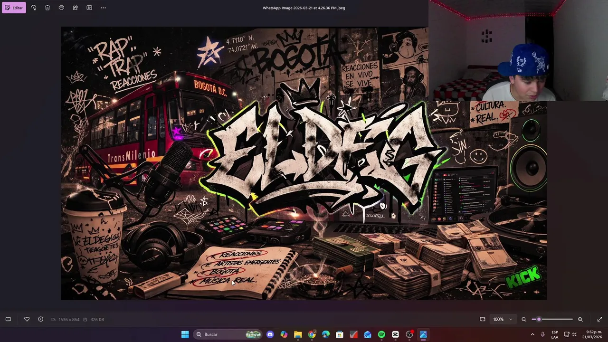Open Google Chrome from the taskbar
The image size is (608, 342).
[312, 334]
